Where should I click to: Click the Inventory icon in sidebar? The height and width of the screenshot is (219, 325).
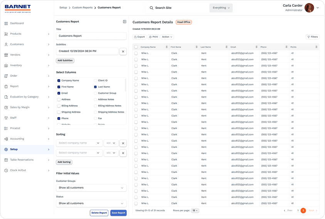click(6, 65)
